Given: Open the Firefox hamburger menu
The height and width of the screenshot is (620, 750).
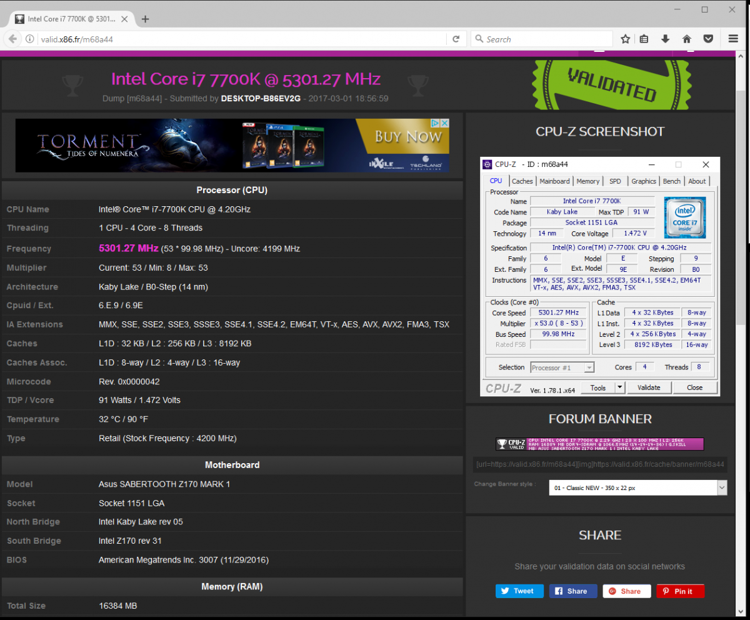Looking at the screenshot, I should pyautogui.click(x=733, y=39).
